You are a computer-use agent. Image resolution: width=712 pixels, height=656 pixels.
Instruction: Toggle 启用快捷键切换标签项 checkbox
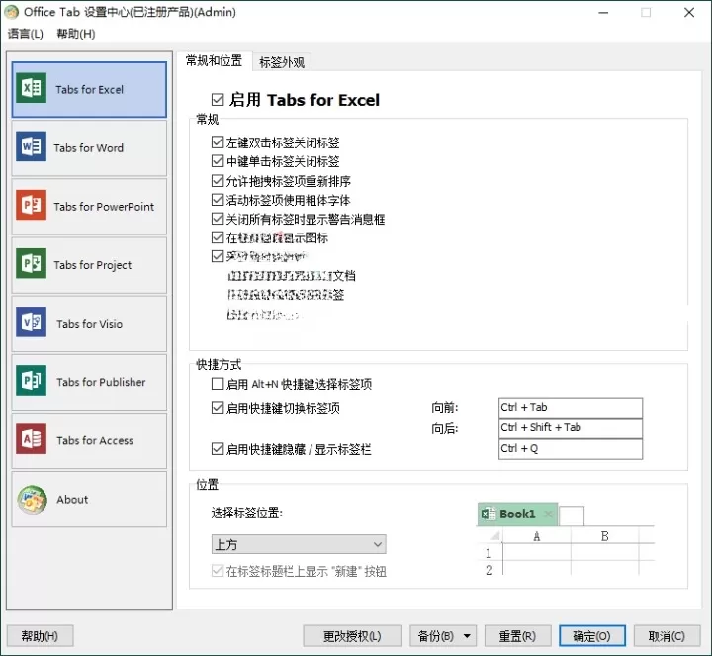click(218, 408)
